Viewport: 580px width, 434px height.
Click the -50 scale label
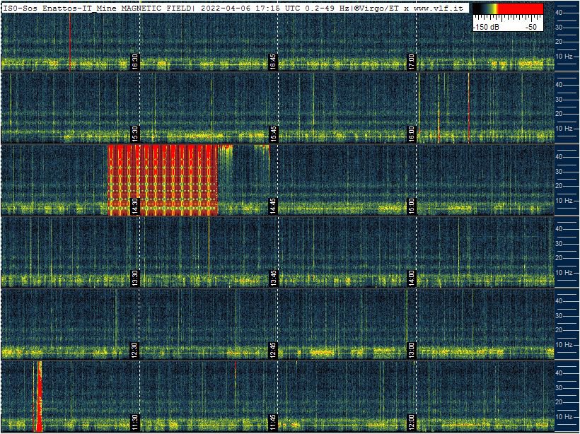click(531, 26)
